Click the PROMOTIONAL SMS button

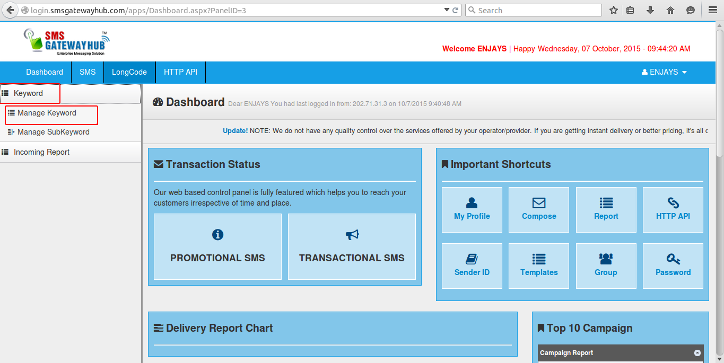(217, 246)
